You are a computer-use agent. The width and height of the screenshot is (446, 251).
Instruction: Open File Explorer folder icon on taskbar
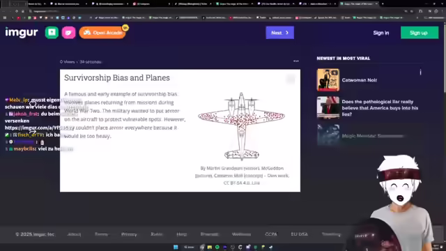click(x=210, y=247)
